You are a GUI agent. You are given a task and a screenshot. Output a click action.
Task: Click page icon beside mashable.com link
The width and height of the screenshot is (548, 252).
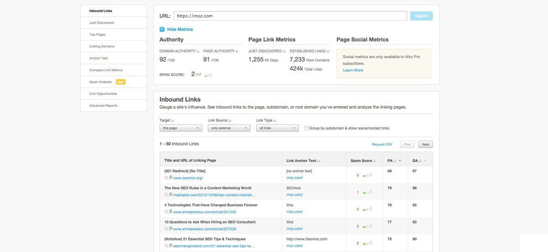click(x=171, y=195)
